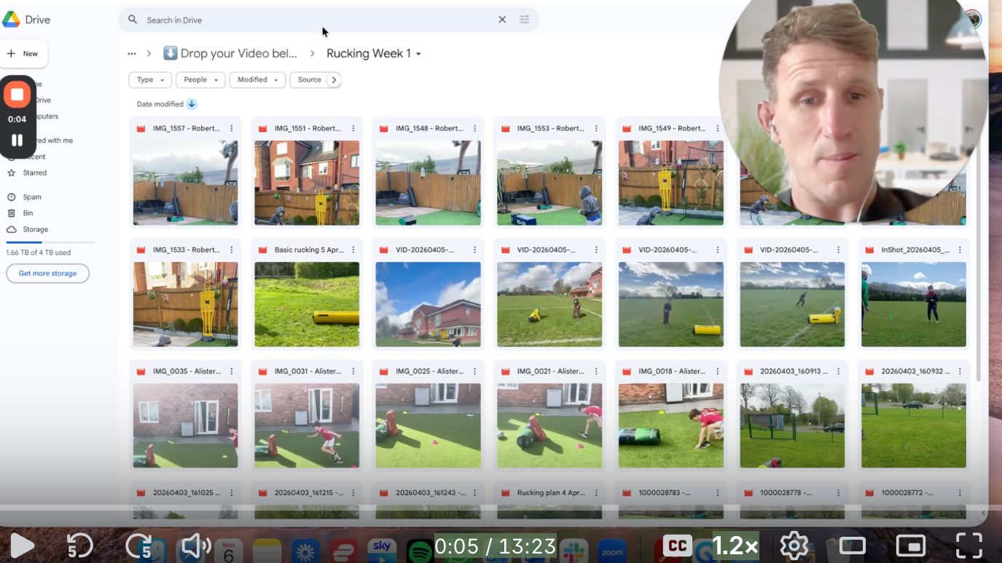Open more actions for IMG_1548 file
The width and height of the screenshot is (1002, 563).
(474, 128)
